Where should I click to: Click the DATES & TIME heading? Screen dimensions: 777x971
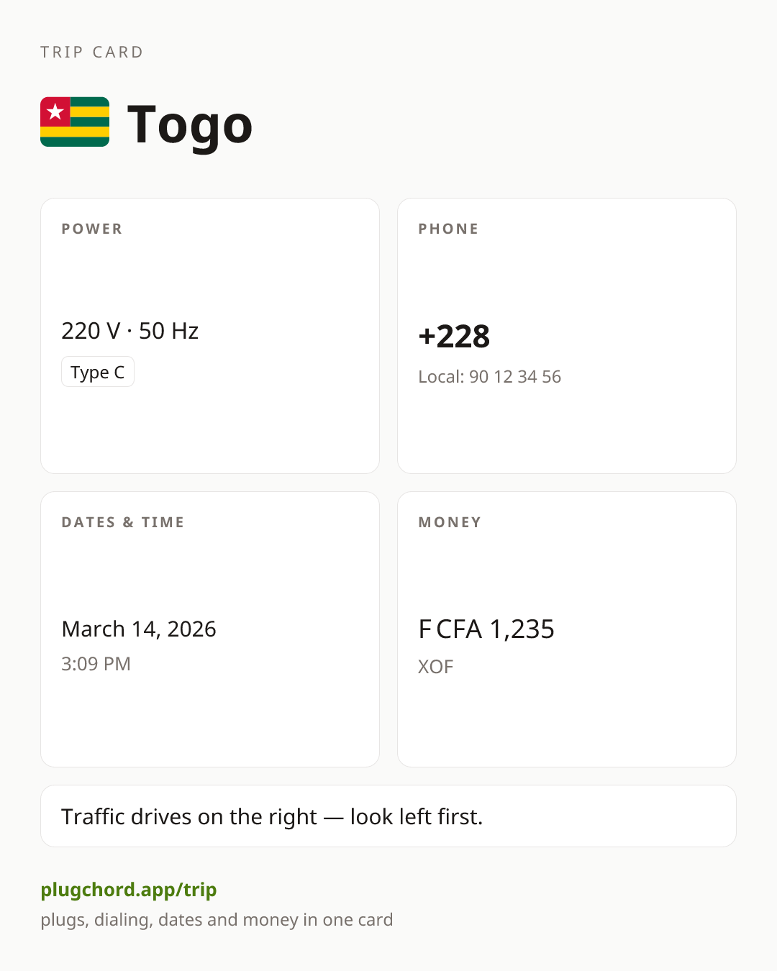click(123, 522)
